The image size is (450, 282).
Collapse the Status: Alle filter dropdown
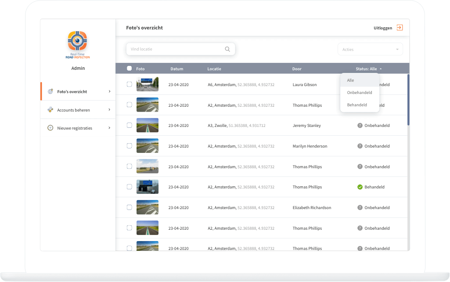point(369,69)
